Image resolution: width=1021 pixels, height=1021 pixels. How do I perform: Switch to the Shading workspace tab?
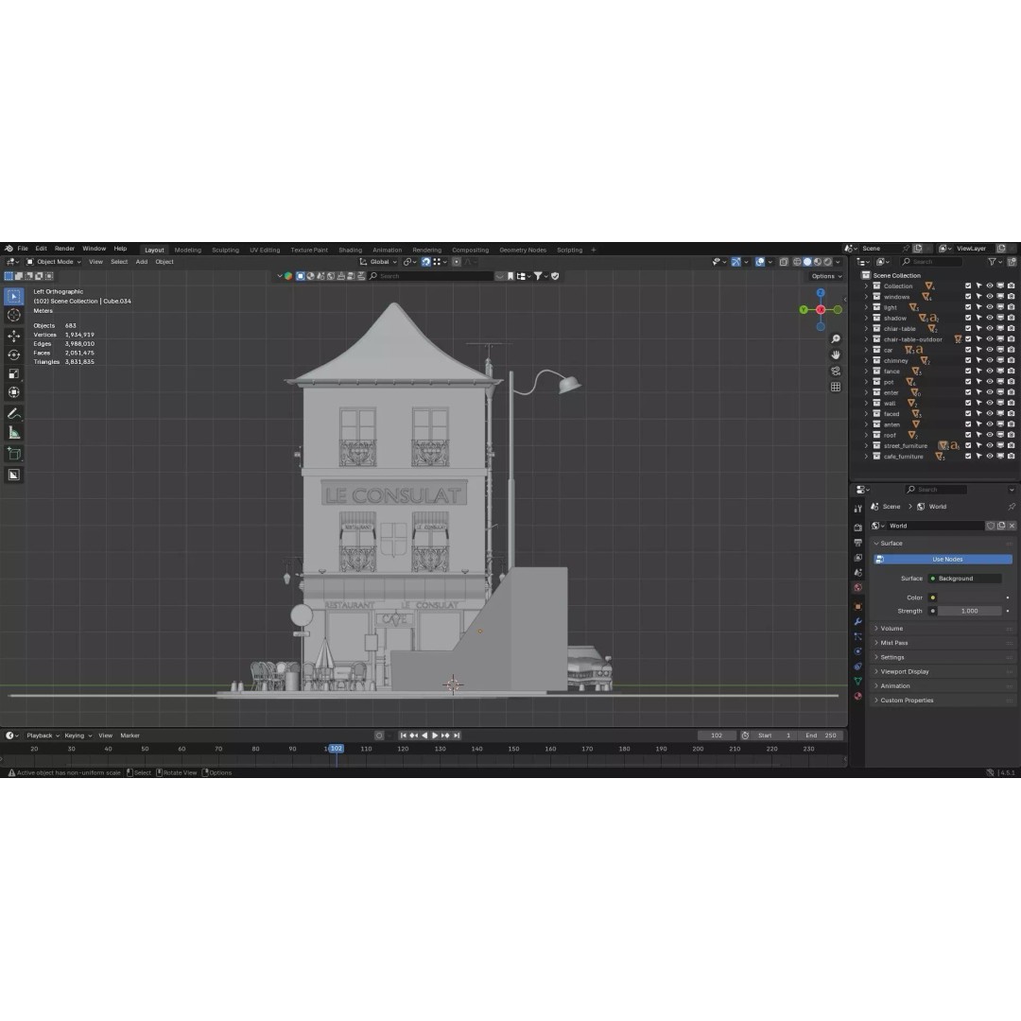coord(351,250)
